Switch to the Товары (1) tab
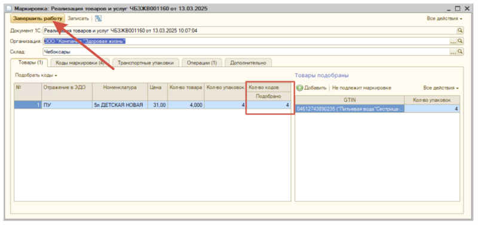 [30, 63]
